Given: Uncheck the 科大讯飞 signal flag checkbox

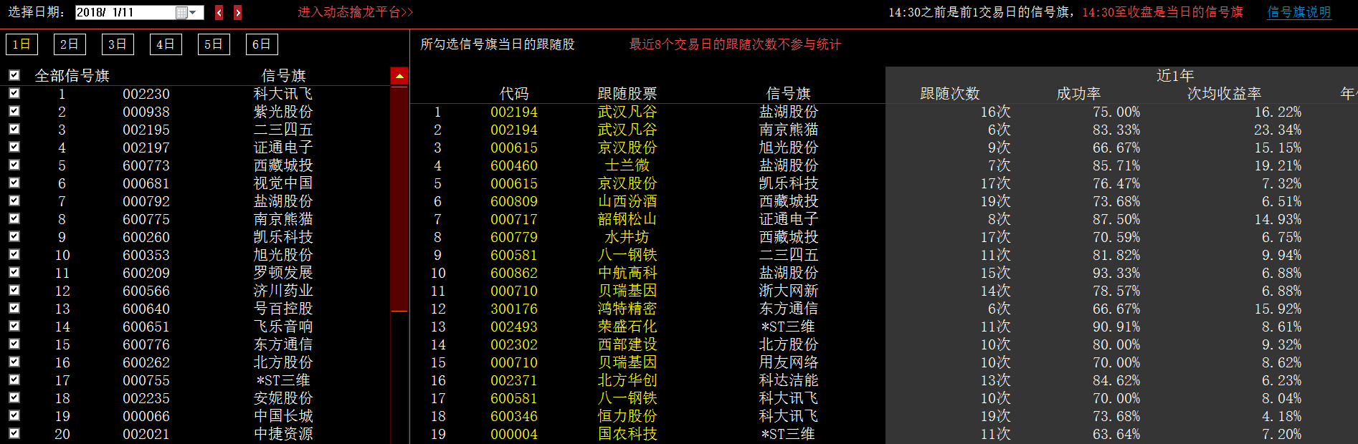Looking at the screenshot, I should (x=14, y=93).
